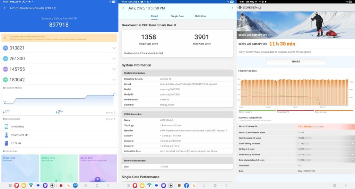355x189 pixels.
Task: Open app drawer grid in AnTuTu screen taskbar
Action: click(10, 186)
